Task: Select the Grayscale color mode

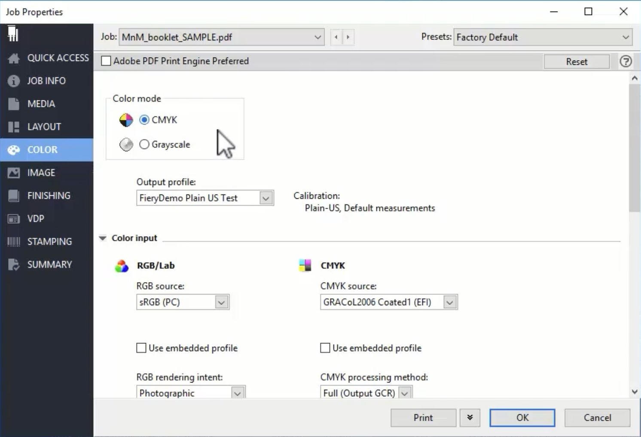Action: pyautogui.click(x=144, y=145)
